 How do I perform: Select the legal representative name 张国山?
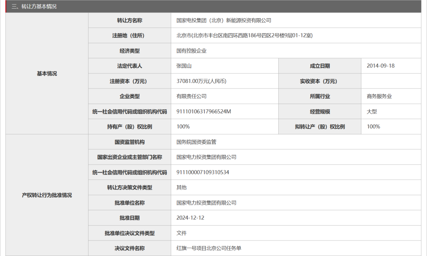184,66
